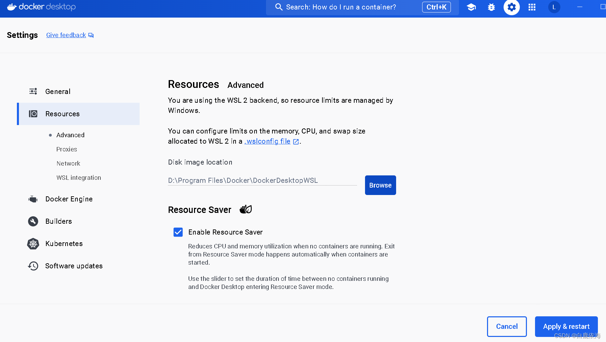Open the General settings tab
606x342 pixels.
[58, 91]
